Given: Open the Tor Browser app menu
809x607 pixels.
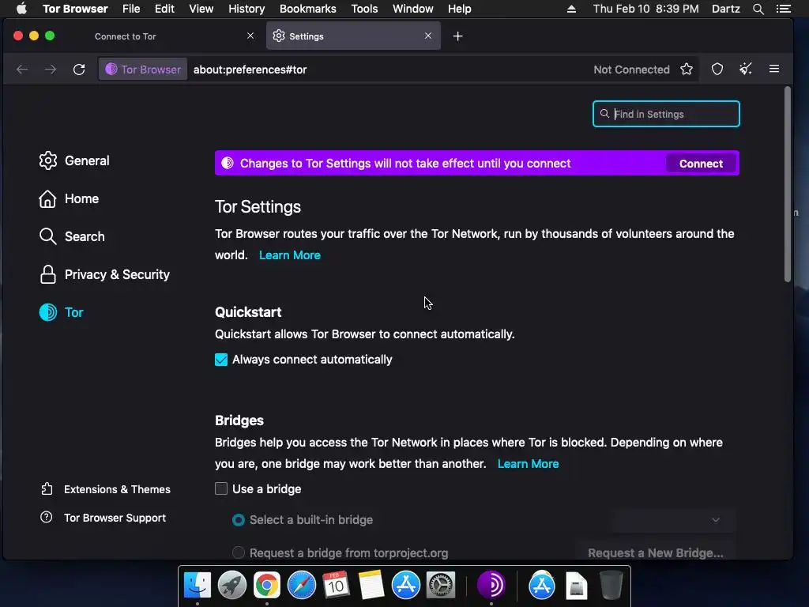Looking at the screenshot, I should (x=75, y=9).
